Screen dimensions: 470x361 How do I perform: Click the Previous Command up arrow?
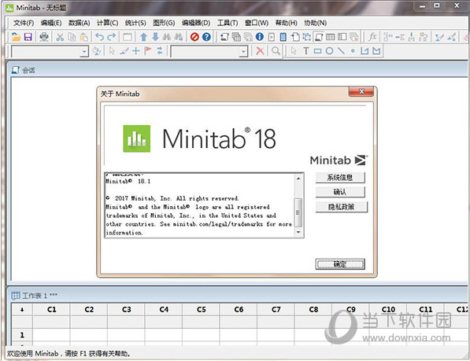tap(143, 37)
